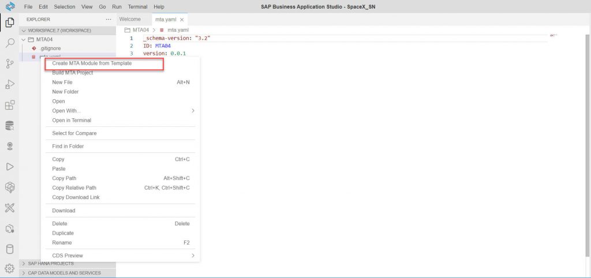Click line number 2 in the gutter
Viewport: 591px width, 278px height.
[x=132, y=46]
